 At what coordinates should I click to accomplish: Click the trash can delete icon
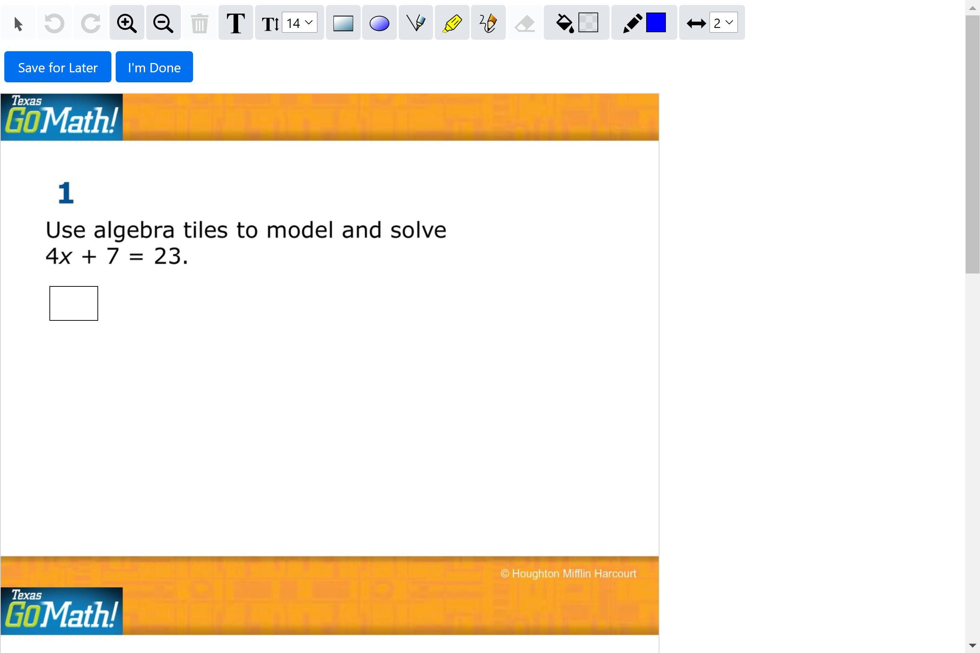coord(199,23)
